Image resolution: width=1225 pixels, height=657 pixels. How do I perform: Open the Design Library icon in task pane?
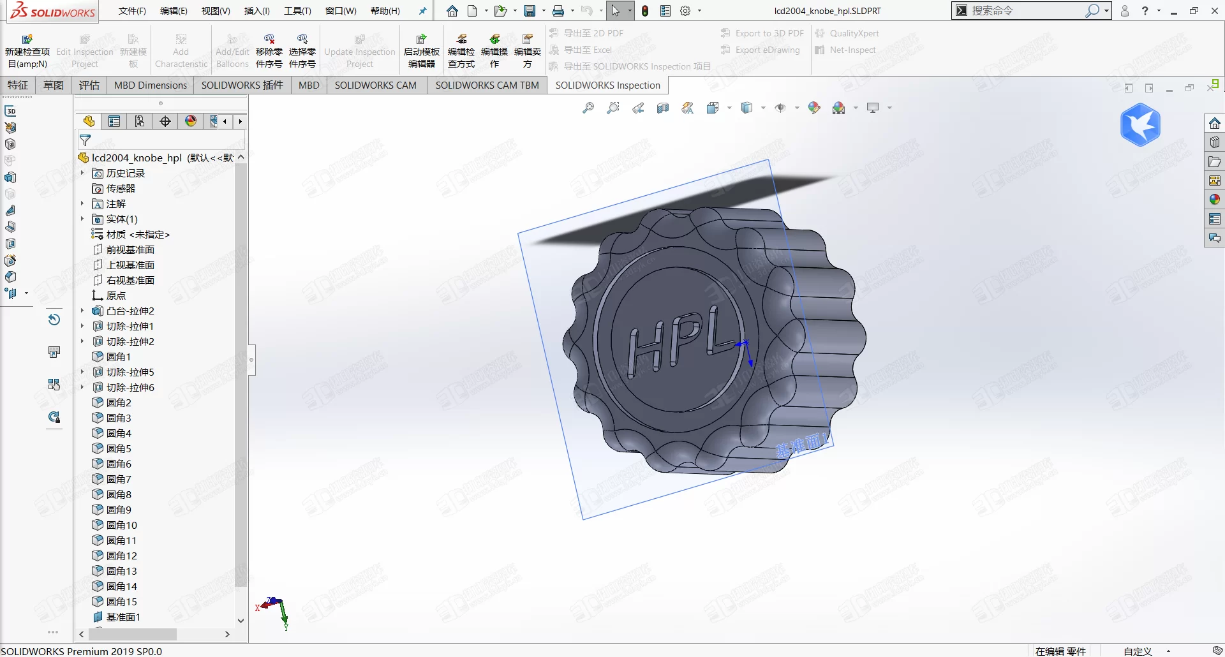[x=1215, y=142]
